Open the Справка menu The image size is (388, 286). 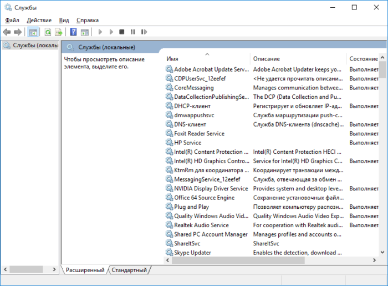point(88,21)
